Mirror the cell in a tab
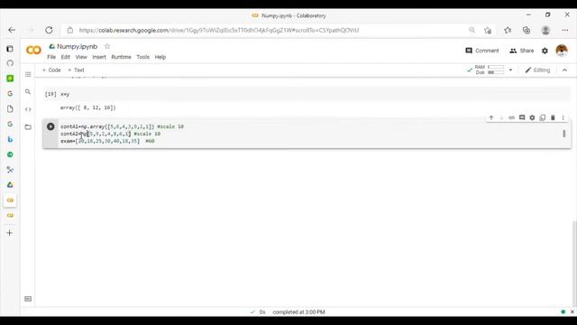This screenshot has height=325, width=577. (x=543, y=118)
